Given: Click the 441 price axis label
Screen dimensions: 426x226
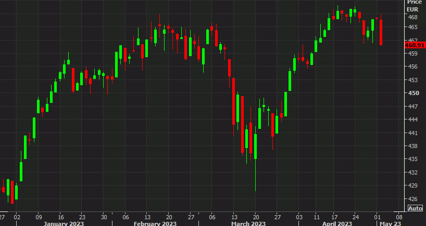Looking at the screenshot, I should [x=412, y=133].
